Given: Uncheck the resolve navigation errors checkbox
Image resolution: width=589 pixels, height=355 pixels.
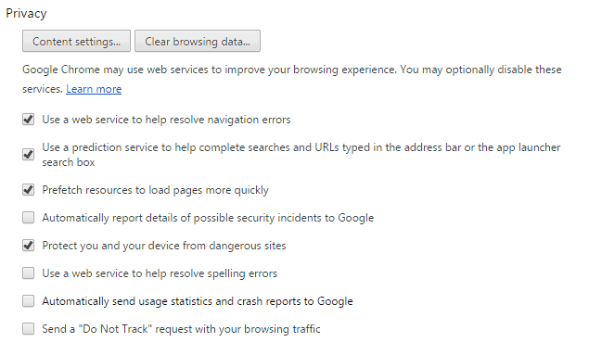Looking at the screenshot, I should [x=28, y=120].
